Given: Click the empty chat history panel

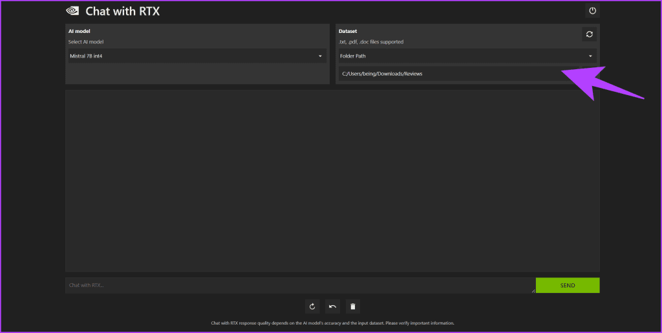Looking at the screenshot, I should pyautogui.click(x=332, y=180).
